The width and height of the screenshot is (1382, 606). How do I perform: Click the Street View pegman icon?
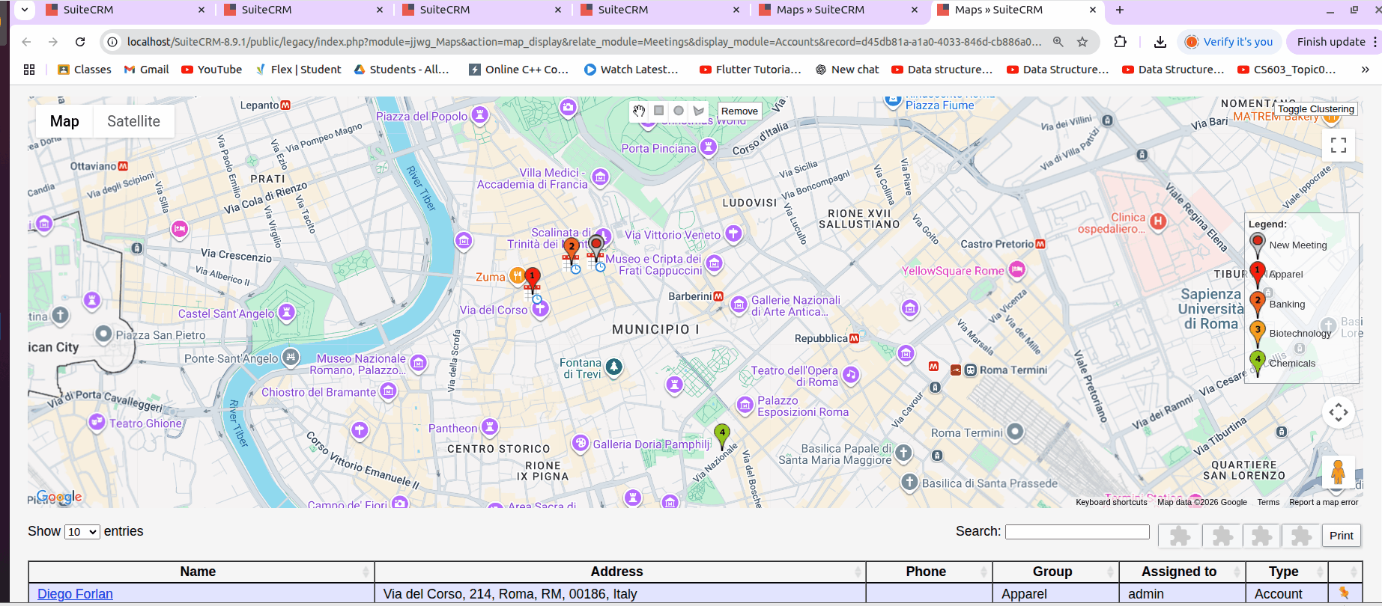pos(1338,472)
